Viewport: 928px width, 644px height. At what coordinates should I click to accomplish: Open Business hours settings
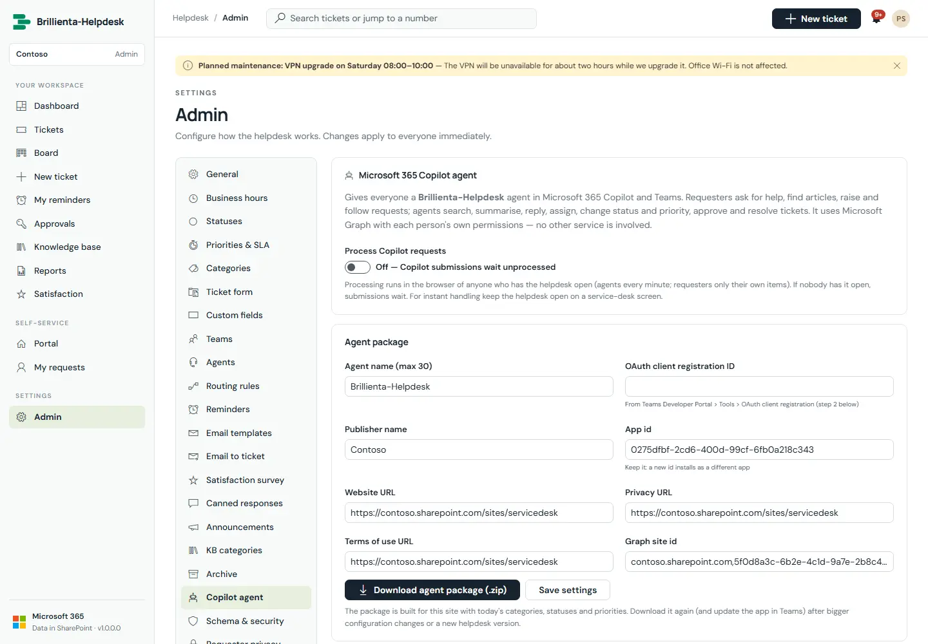[246, 198]
